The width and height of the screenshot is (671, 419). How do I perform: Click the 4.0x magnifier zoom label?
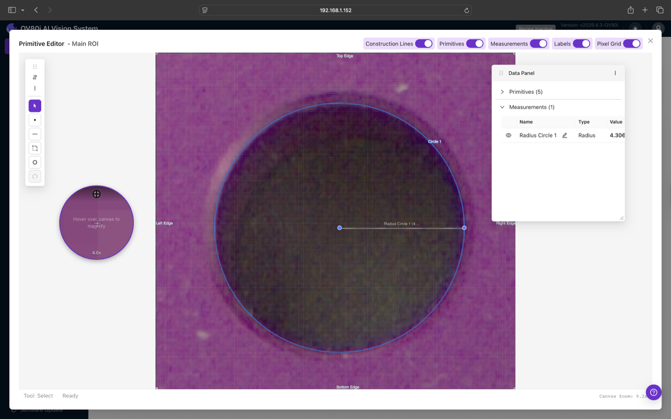pyautogui.click(x=96, y=253)
